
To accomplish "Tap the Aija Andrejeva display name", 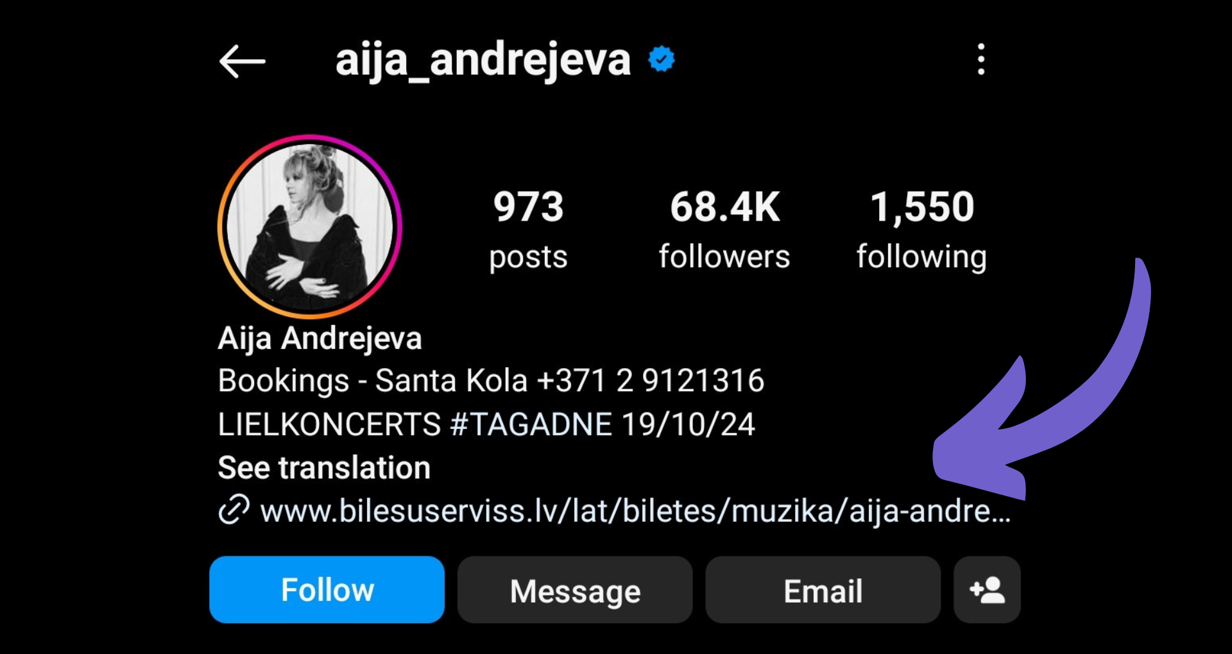I will [320, 339].
